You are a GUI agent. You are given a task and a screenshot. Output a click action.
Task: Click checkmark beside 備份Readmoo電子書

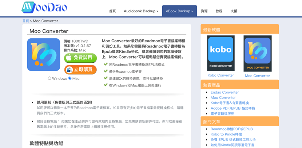pos(106,71)
